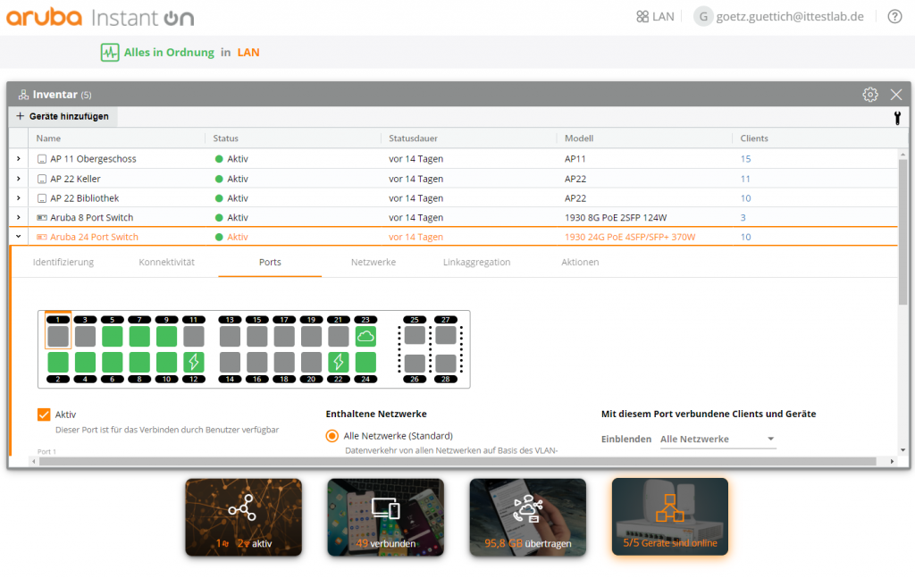The width and height of the screenshot is (915, 578).
Task: Select PoE port 12 with lightning bolt
Action: (x=193, y=362)
